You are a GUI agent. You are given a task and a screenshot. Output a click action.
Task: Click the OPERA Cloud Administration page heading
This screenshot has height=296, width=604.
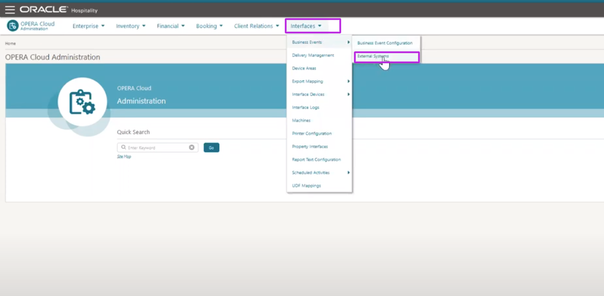click(53, 57)
